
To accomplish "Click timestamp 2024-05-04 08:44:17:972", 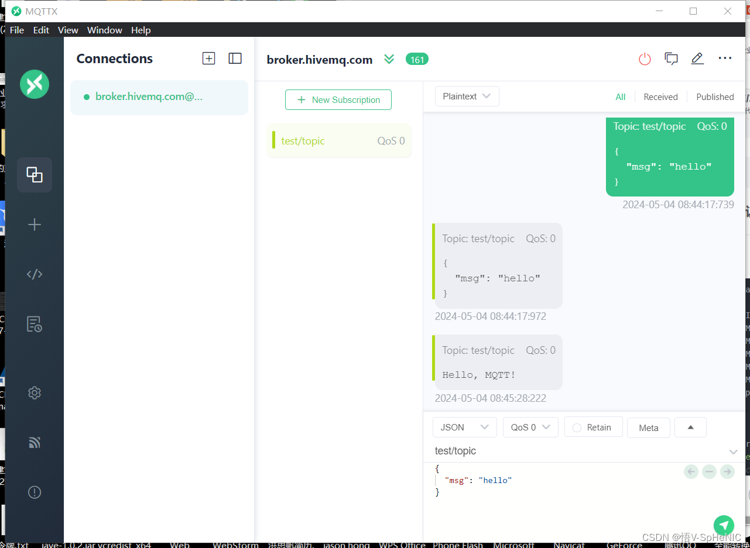I will coord(490,316).
